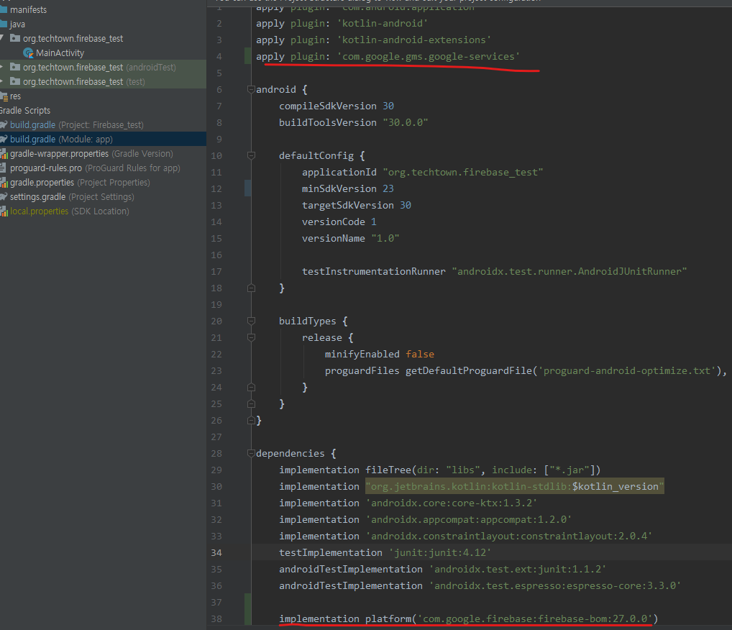Click the gradle icon of build.gradle (Module: app)
Screen dimensions: 732x630
4,140
